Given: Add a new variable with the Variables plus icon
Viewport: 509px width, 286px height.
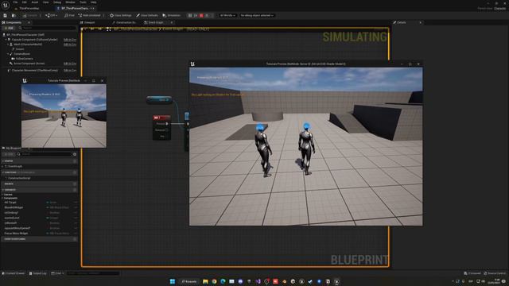Looking at the screenshot, I should [x=75, y=190].
